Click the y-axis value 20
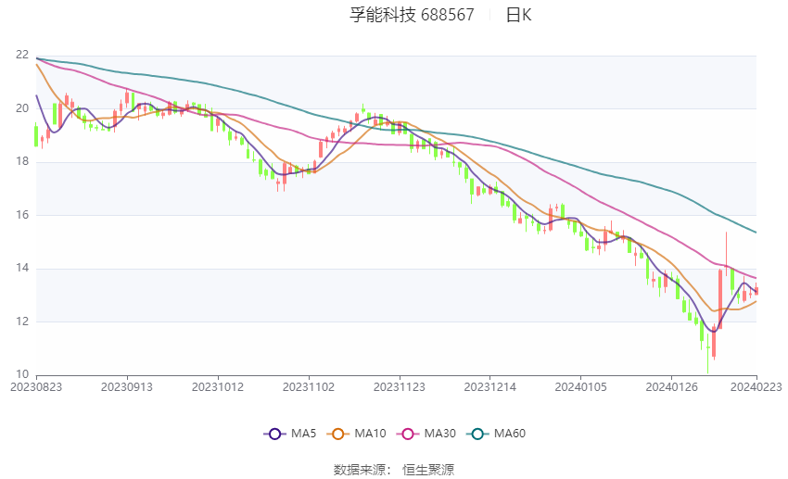The image size is (788, 479). point(22,108)
